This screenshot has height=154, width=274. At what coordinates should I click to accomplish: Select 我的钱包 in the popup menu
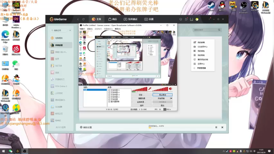(x=201, y=51)
